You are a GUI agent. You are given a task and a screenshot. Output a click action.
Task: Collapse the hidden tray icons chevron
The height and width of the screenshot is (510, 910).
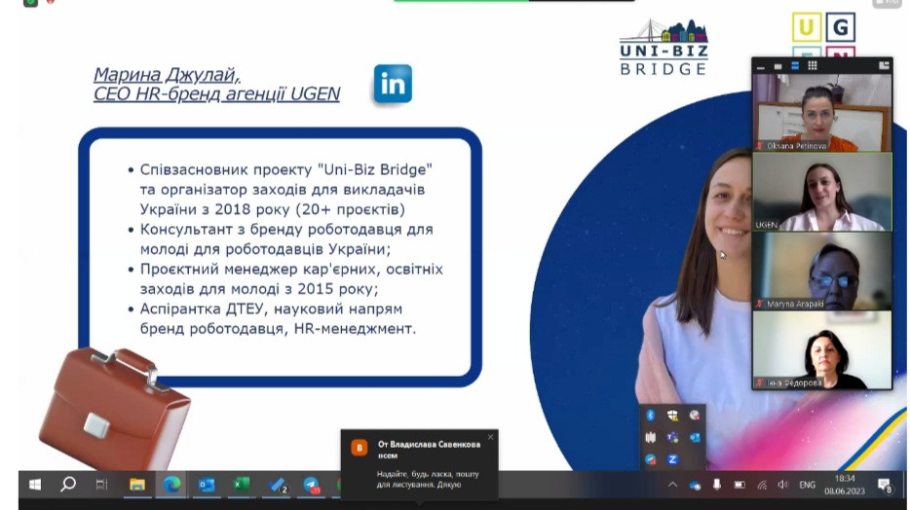tap(672, 485)
